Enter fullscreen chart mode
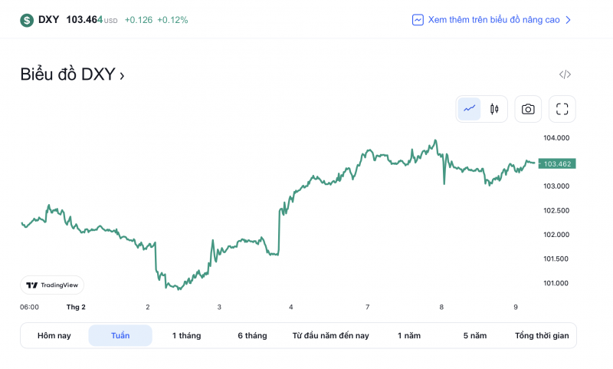The height and width of the screenshot is (369, 613). coord(562,109)
